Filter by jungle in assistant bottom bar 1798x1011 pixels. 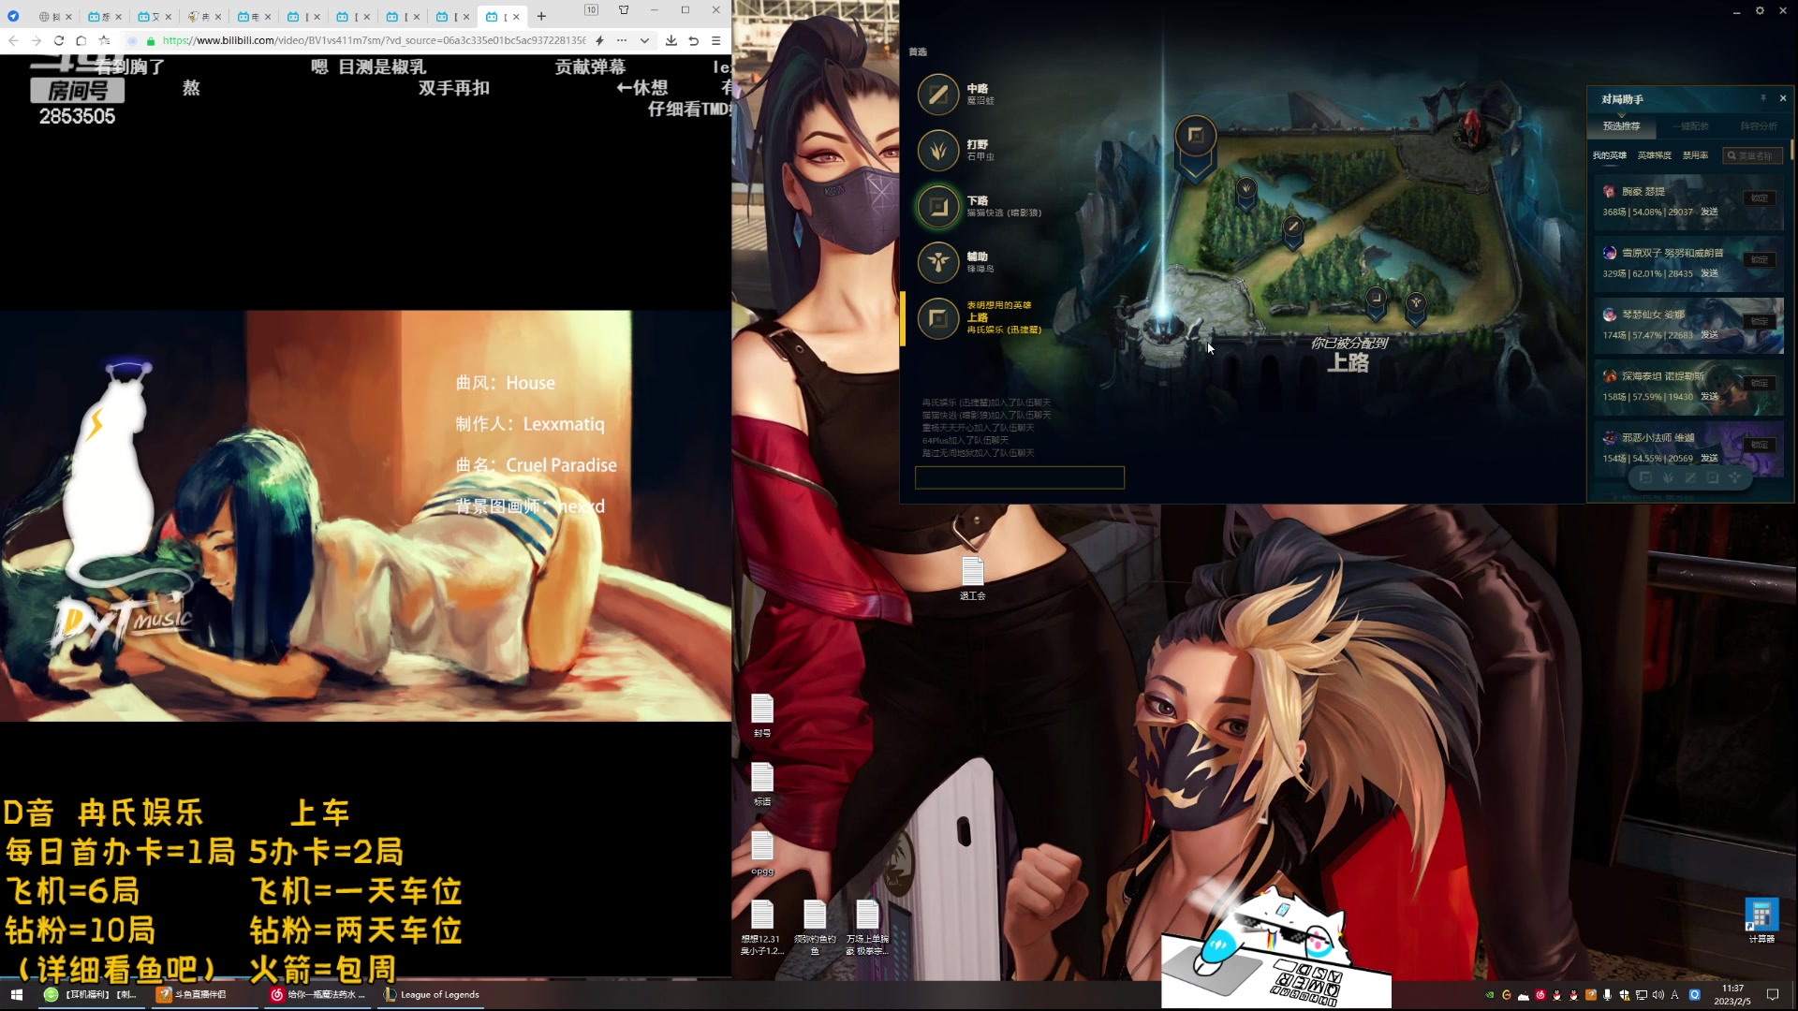tap(1668, 477)
